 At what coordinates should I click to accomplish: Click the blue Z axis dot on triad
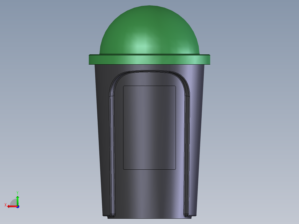(18, 207)
